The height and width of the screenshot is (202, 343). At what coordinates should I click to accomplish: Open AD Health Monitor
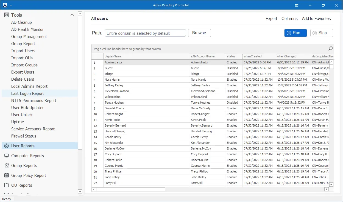point(27,30)
